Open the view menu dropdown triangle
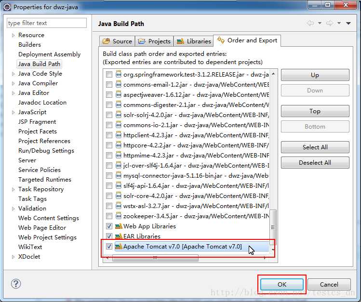The height and width of the screenshot is (302, 361). [348, 23]
